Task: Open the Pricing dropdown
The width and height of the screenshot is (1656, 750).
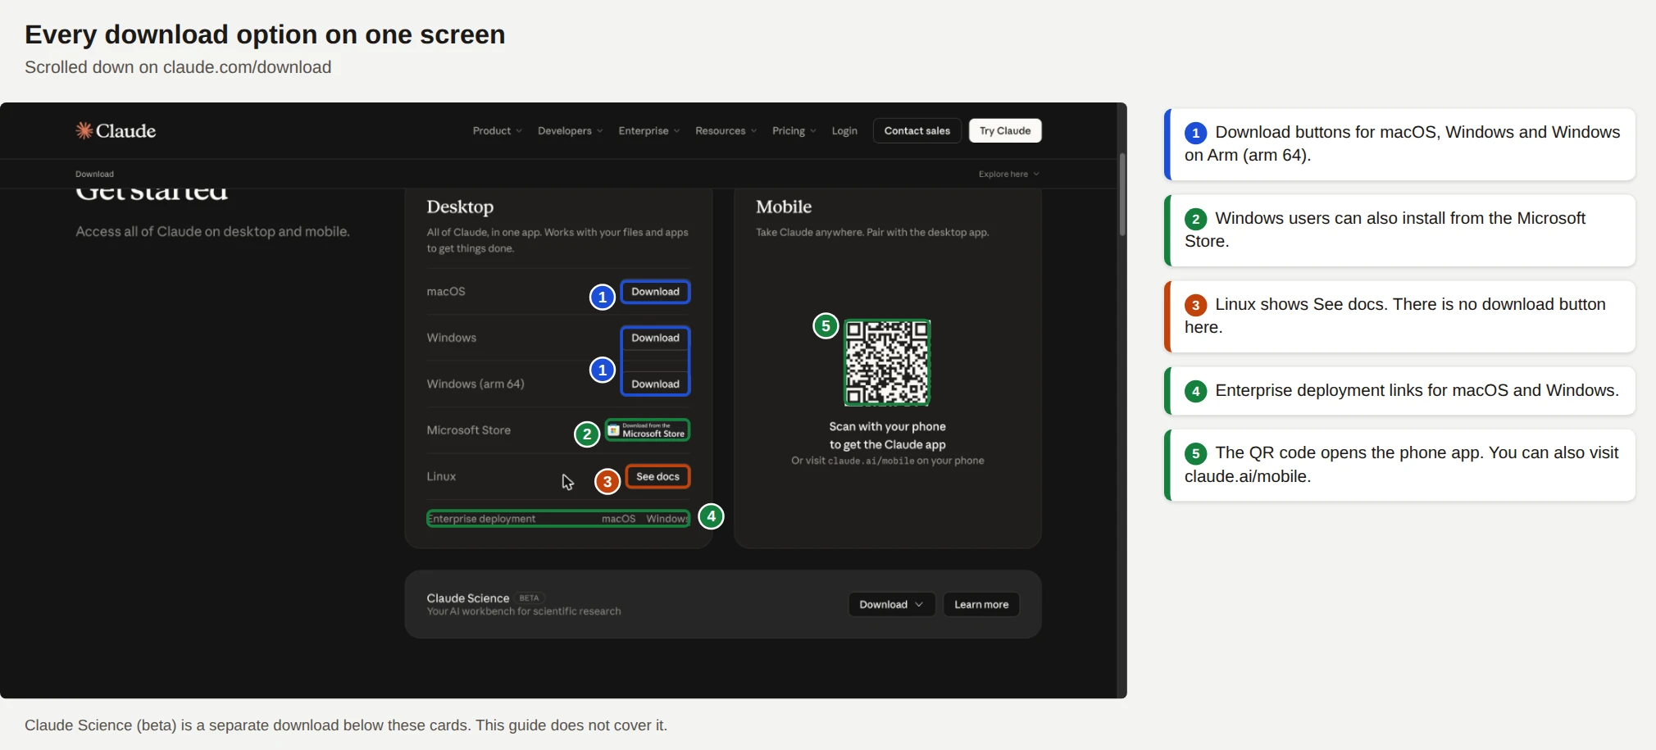Action: (794, 131)
